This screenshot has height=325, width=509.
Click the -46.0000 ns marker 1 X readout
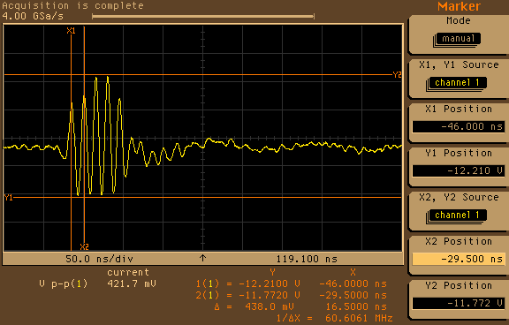pos(353,283)
